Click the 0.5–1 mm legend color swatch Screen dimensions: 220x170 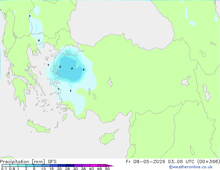point(14,165)
